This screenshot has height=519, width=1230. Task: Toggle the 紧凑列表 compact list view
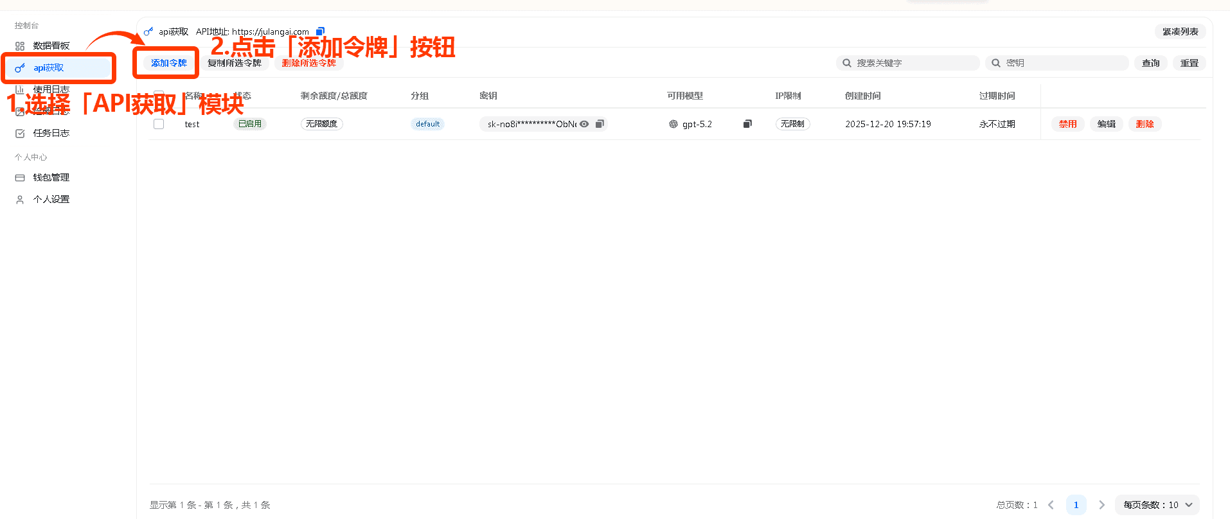(1180, 31)
